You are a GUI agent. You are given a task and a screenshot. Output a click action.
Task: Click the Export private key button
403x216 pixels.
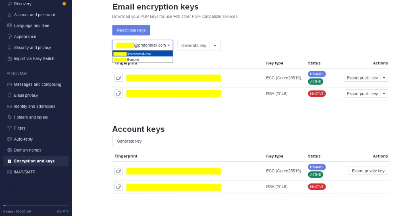pos(368,171)
